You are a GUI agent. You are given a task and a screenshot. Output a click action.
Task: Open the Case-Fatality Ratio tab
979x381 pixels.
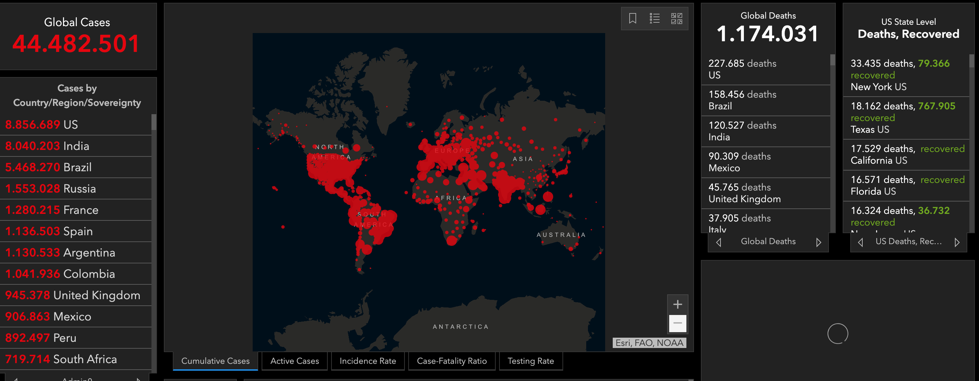(x=452, y=361)
